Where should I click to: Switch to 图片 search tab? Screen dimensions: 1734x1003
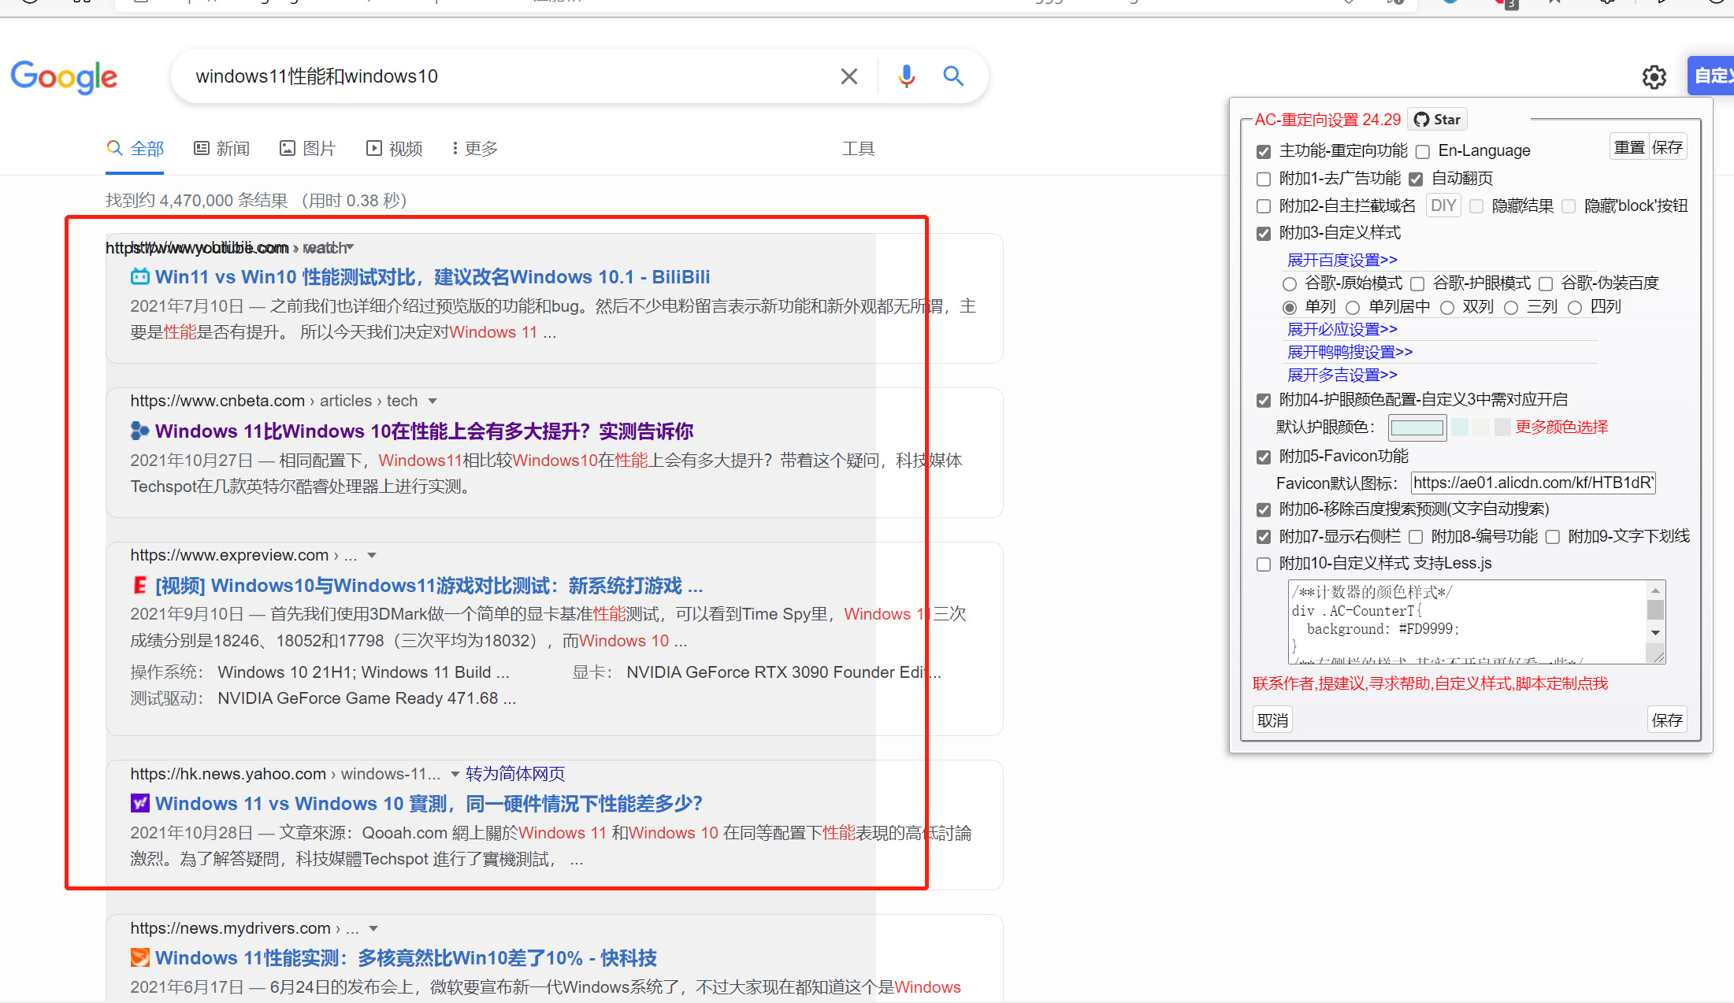click(308, 148)
